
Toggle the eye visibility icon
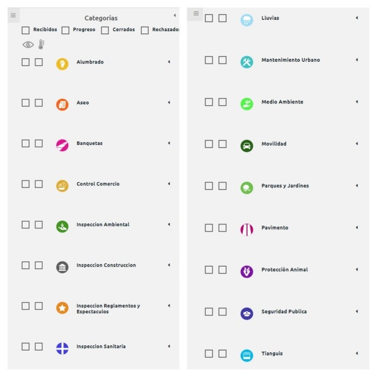pos(28,45)
